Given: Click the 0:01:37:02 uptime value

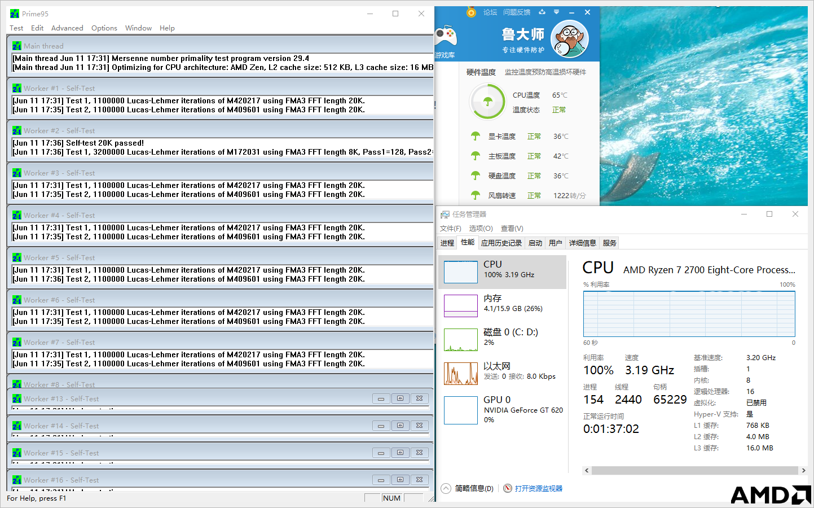Looking at the screenshot, I should [611, 429].
